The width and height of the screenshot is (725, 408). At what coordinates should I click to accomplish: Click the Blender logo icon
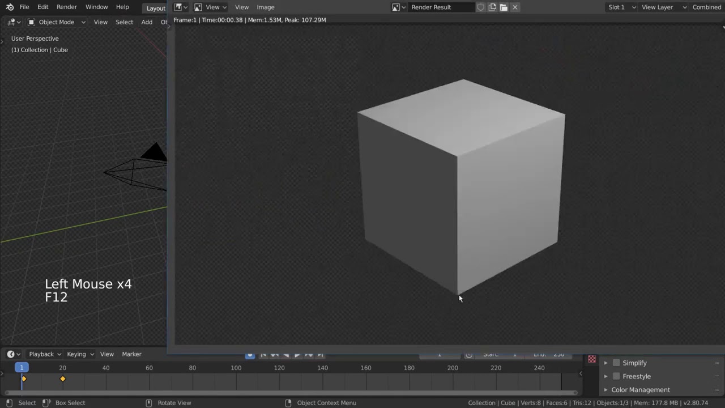(10, 7)
